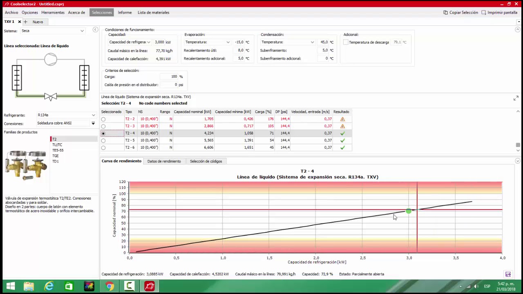Switch to Datos de rendimiento tab
Viewport: 523px width, 294px height.
click(x=164, y=161)
